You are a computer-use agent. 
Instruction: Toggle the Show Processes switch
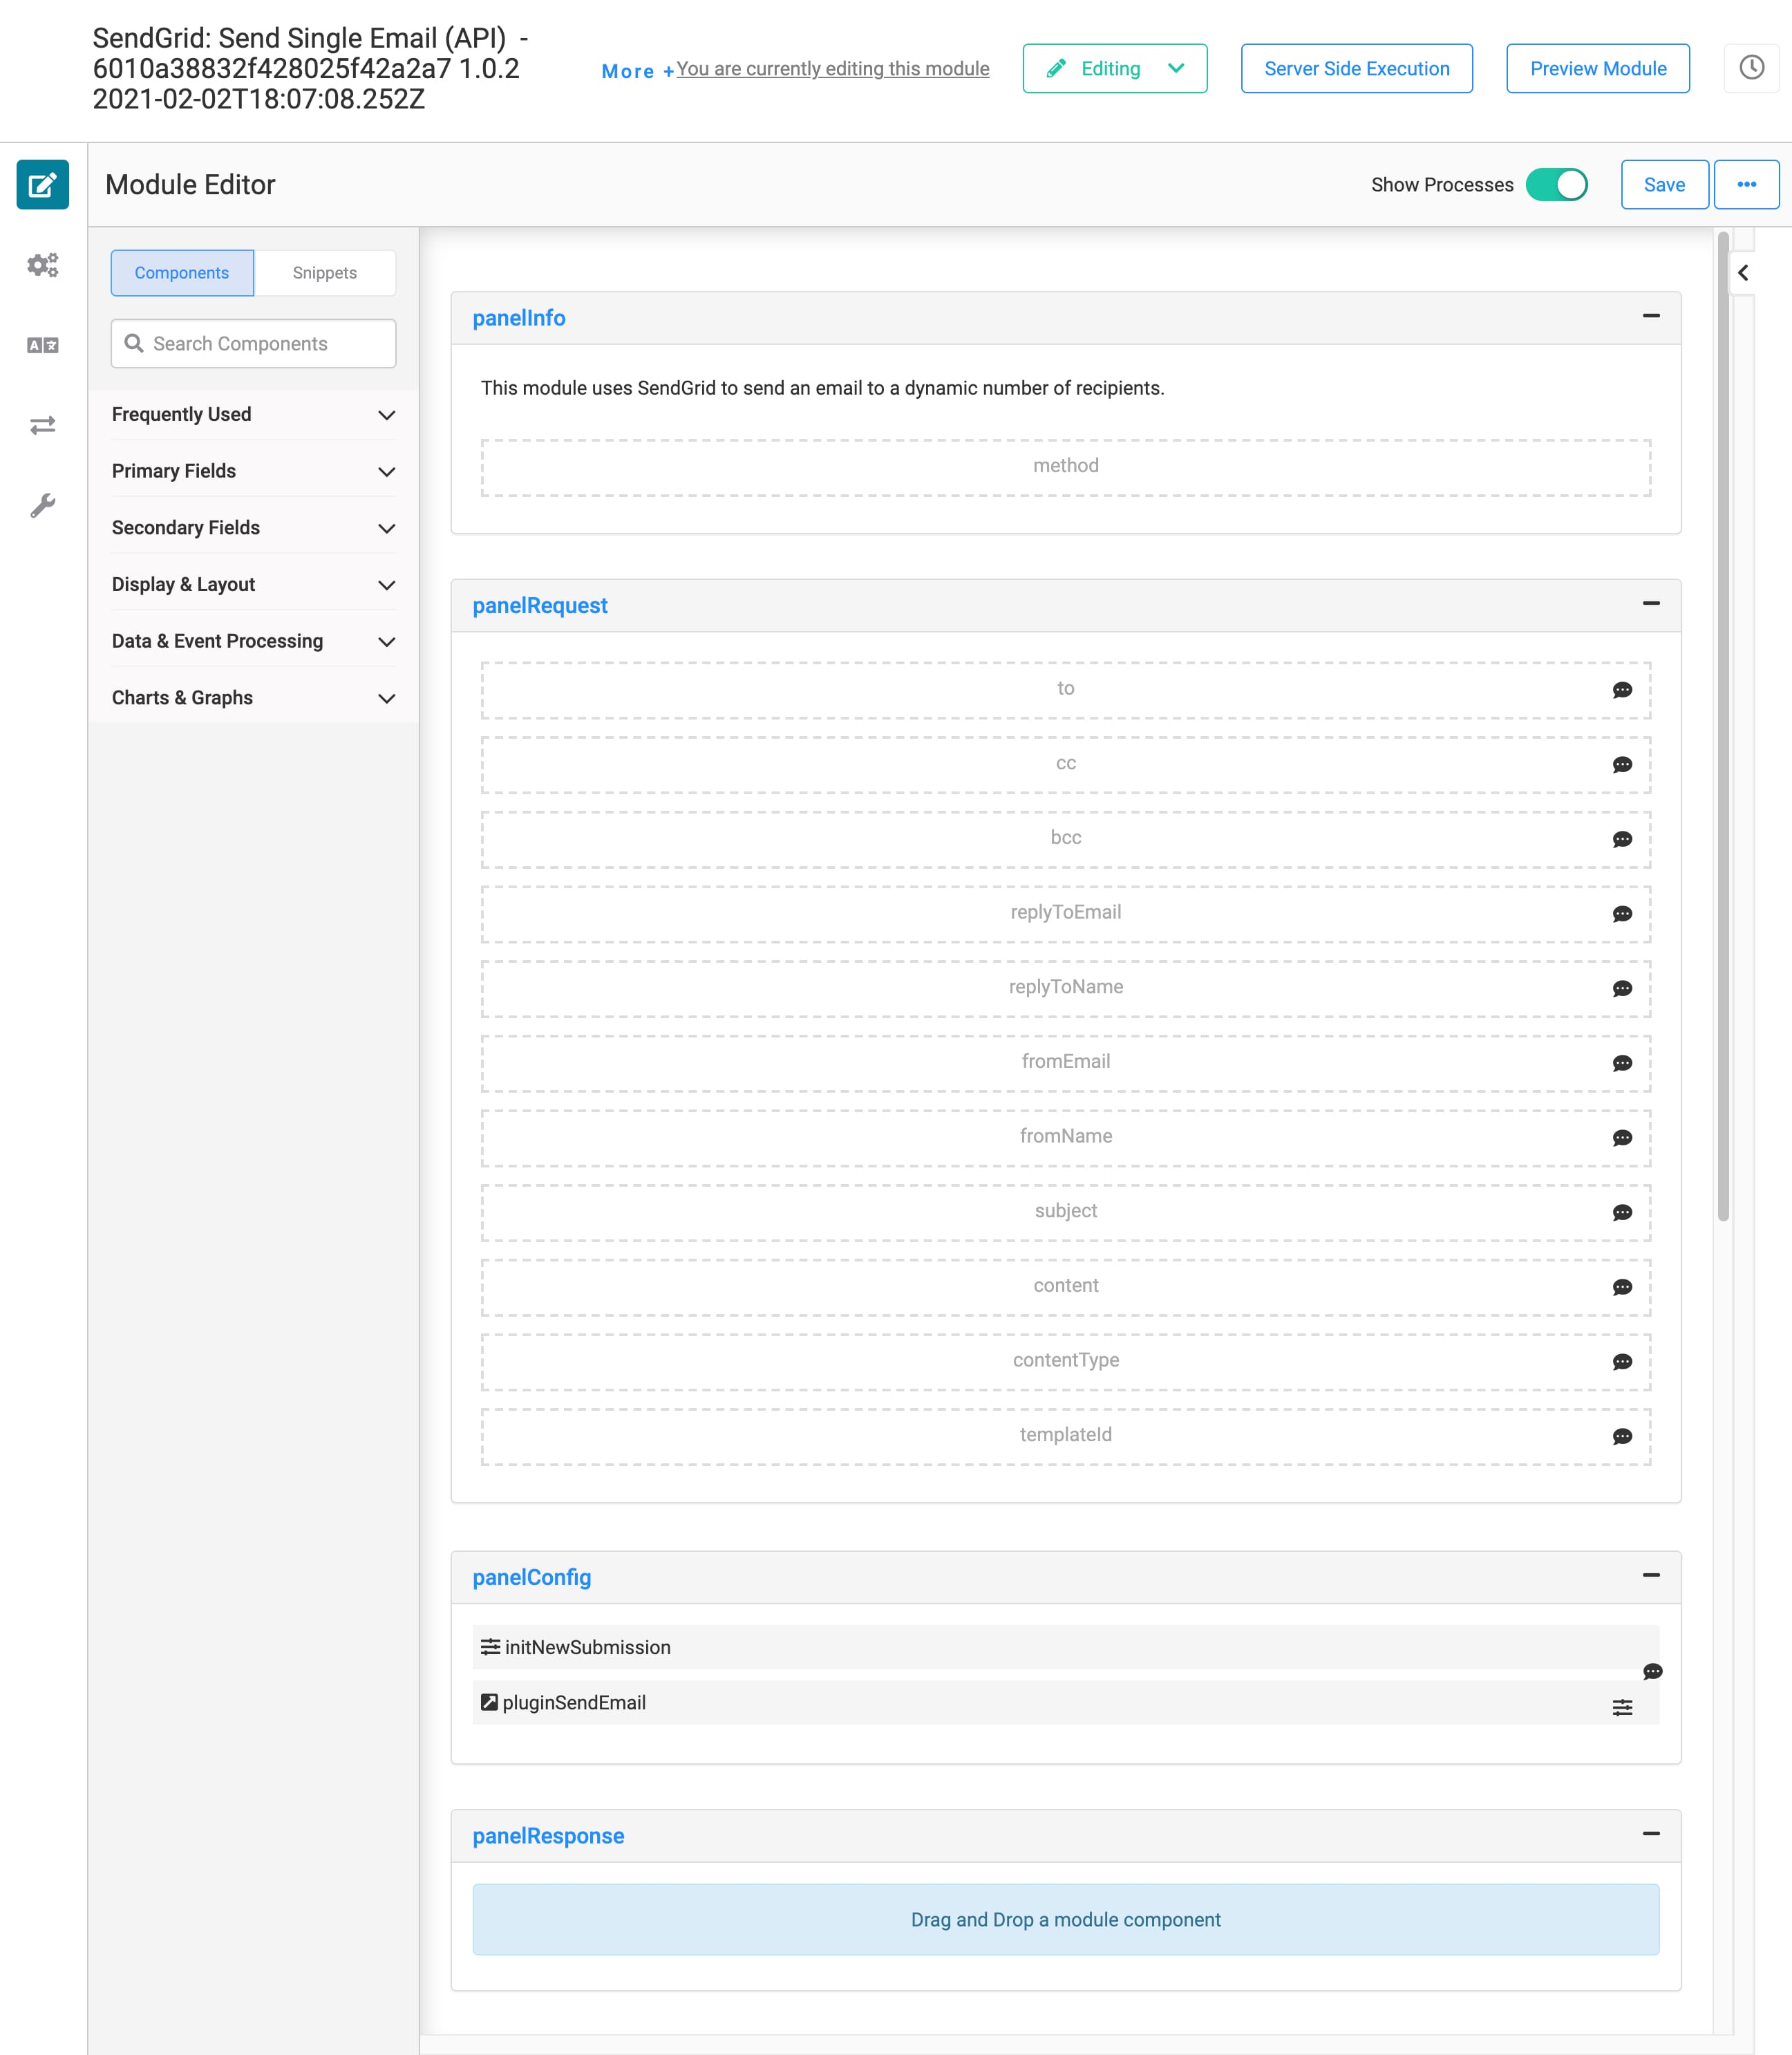click(1556, 185)
